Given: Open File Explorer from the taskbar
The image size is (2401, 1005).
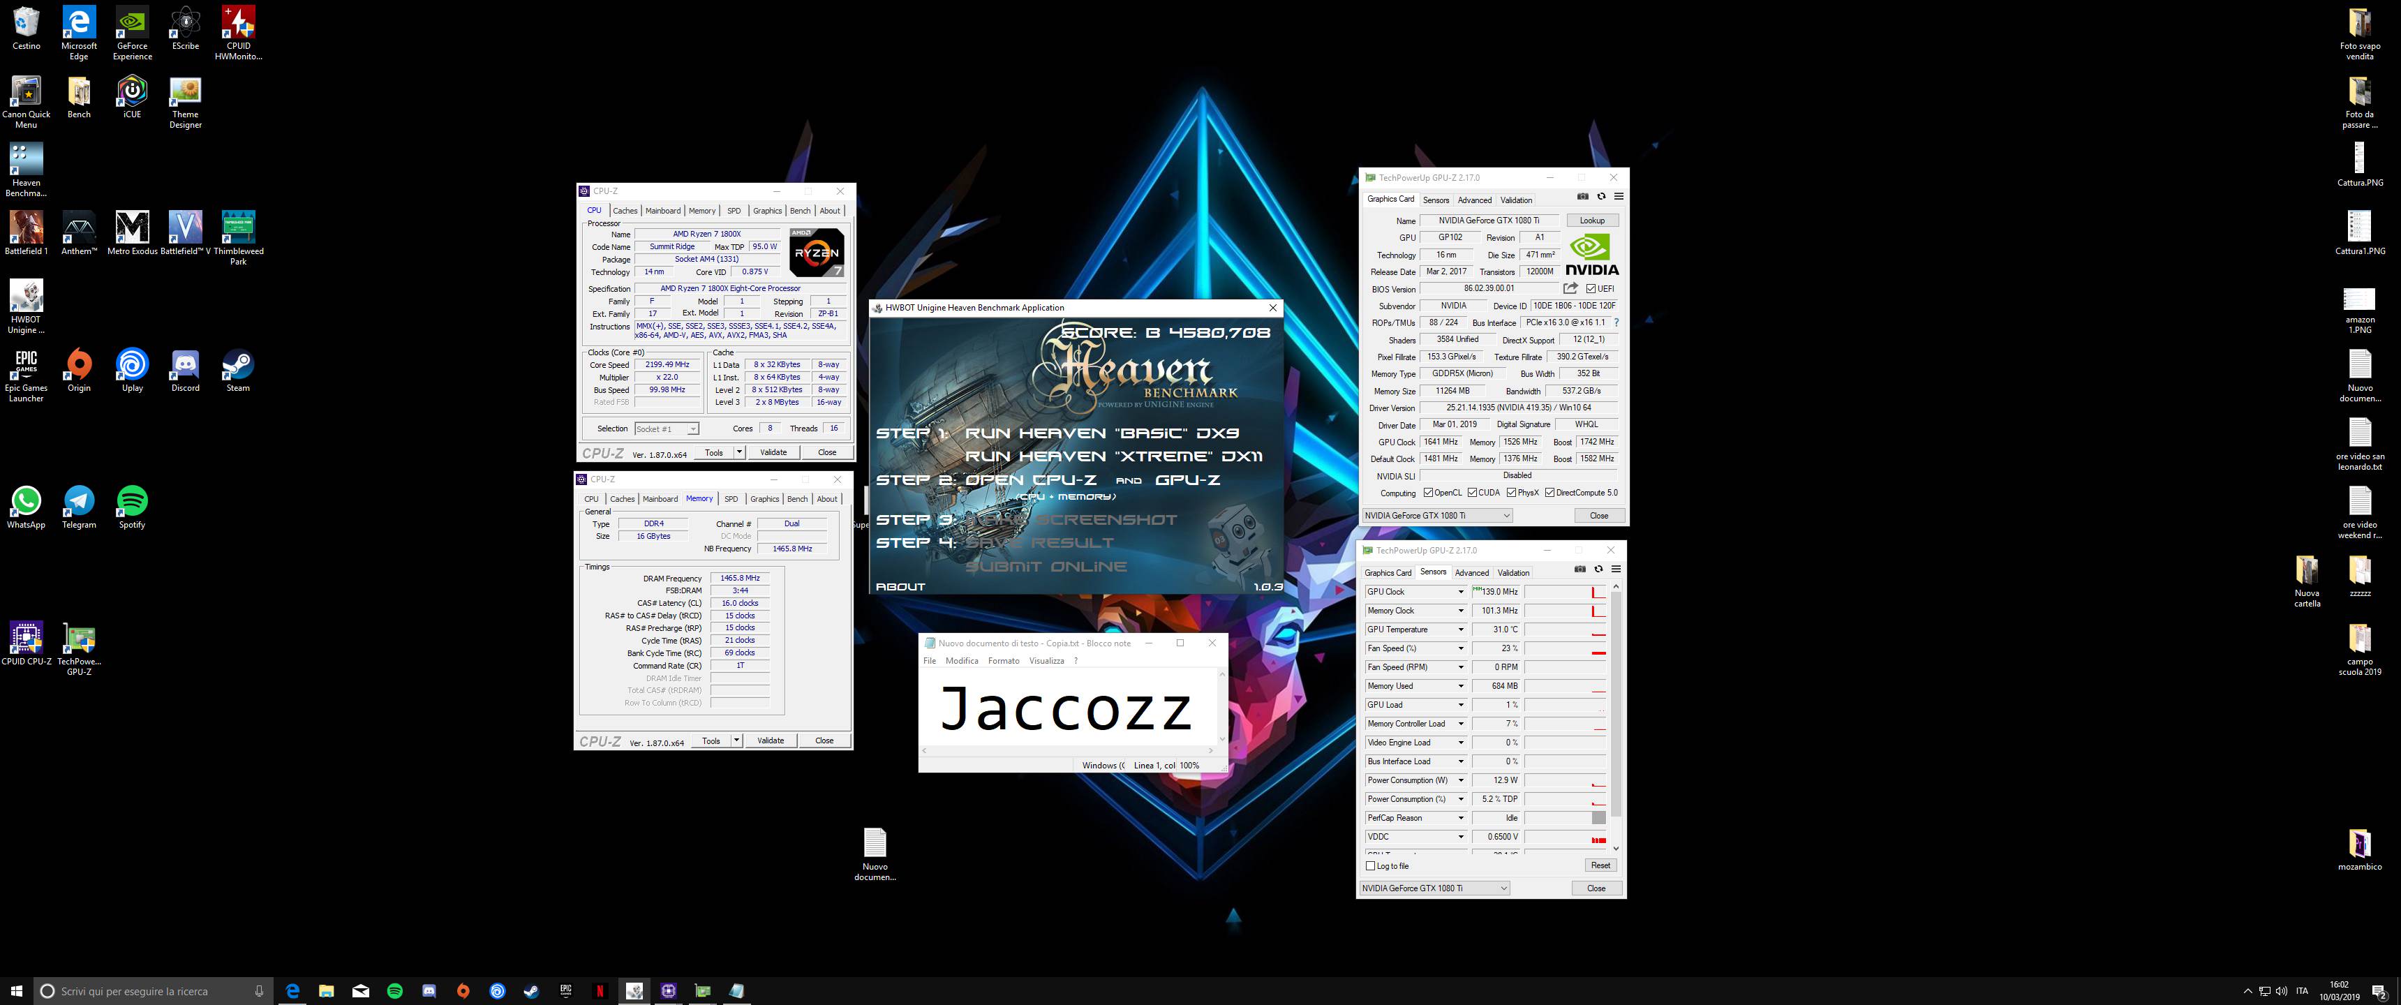Looking at the screenshot, I should tap(326, 991).
